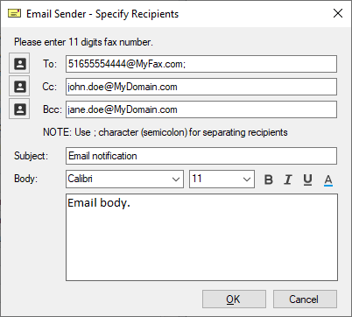
Task: Click the 'Subject:' label
Action: click(x=31, y=156)
